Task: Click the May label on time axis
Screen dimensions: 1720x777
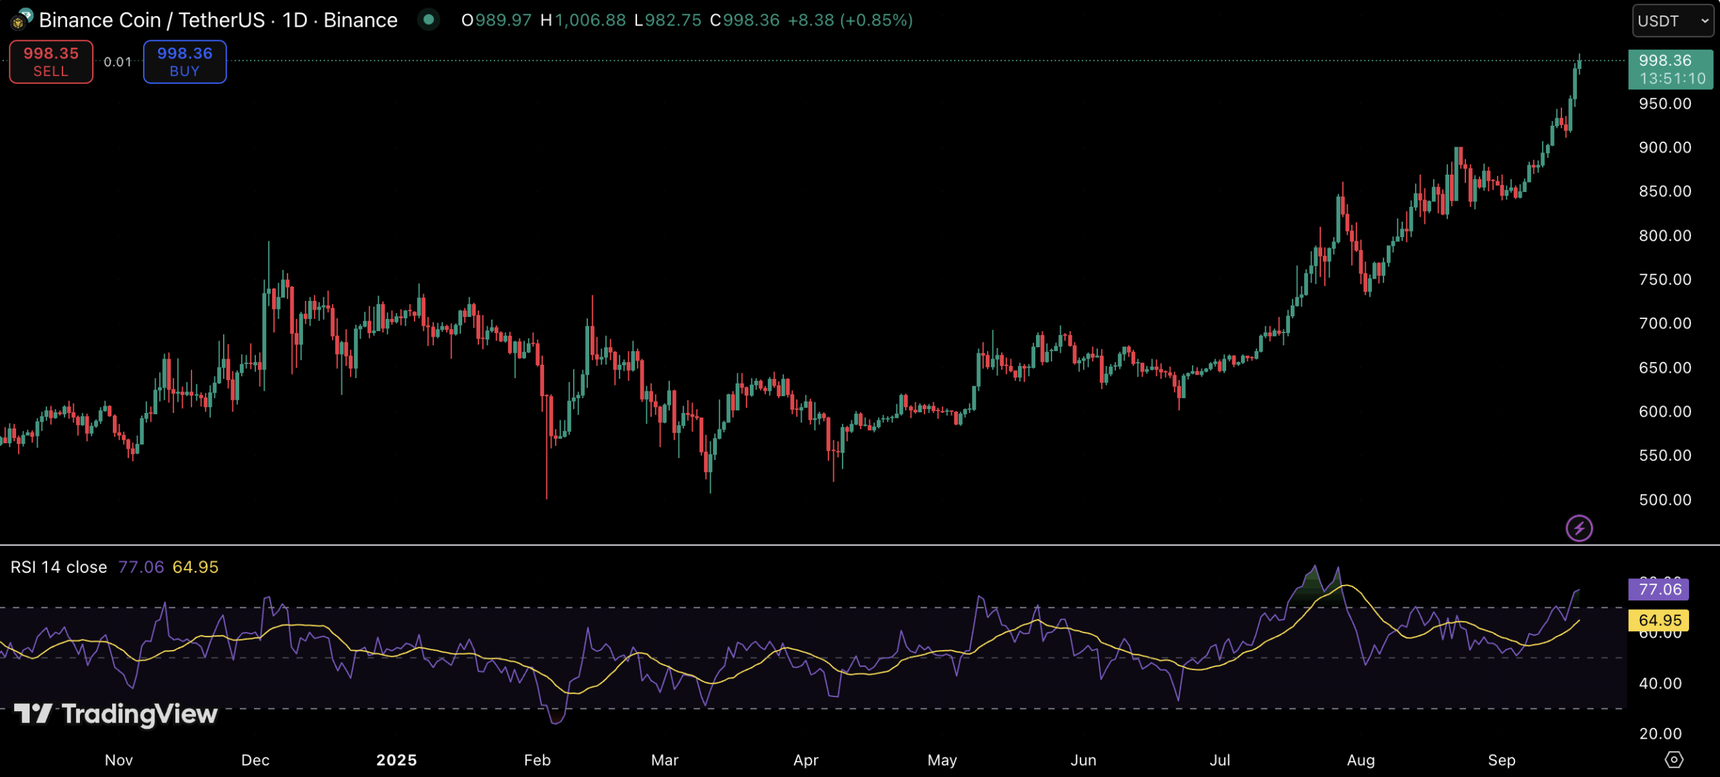Action: (942, 760)
